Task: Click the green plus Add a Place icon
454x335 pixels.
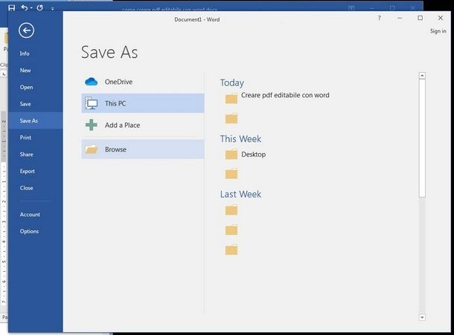Action: point(92,125)
